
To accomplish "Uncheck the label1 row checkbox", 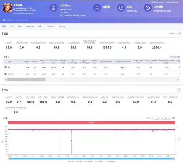I will [x=5, y=74].
